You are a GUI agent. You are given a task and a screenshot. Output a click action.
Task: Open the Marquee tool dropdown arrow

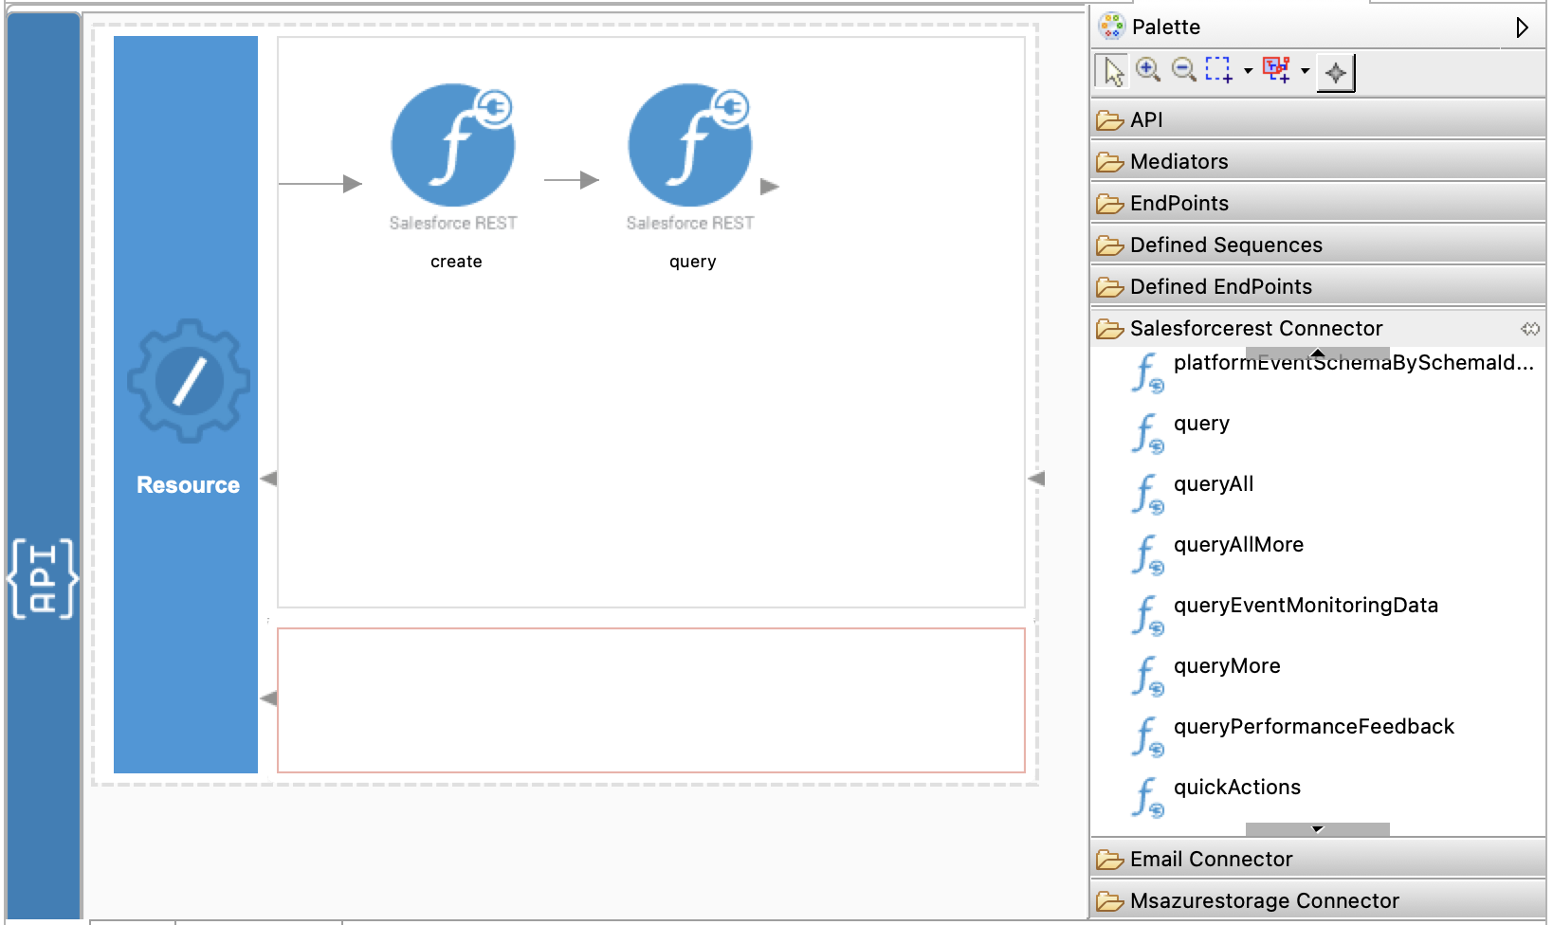pos(1248,71)
